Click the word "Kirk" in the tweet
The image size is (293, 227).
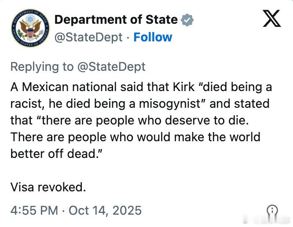click(183, 87)
